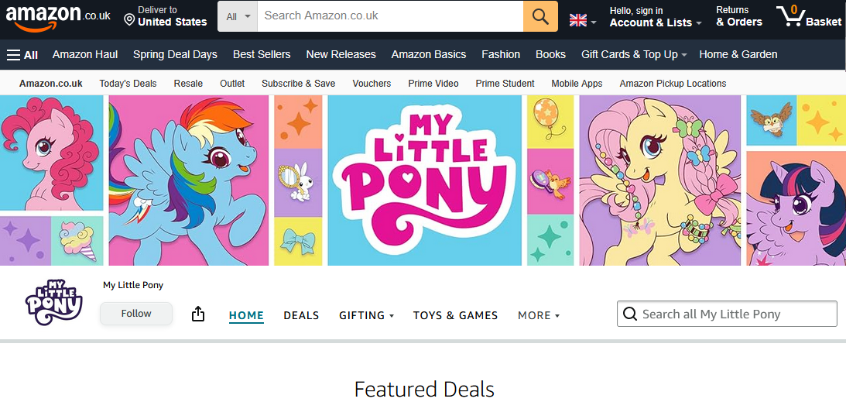Go to Returns & Orders
This screenshot has height=402, width=846.
tap(738, 17)
